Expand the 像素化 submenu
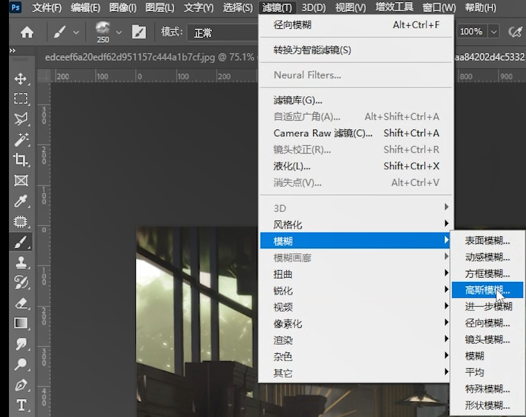The image size is (526, 417). click(x=355, y=324)
